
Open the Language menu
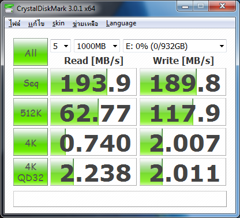click(x=121, y=23)
